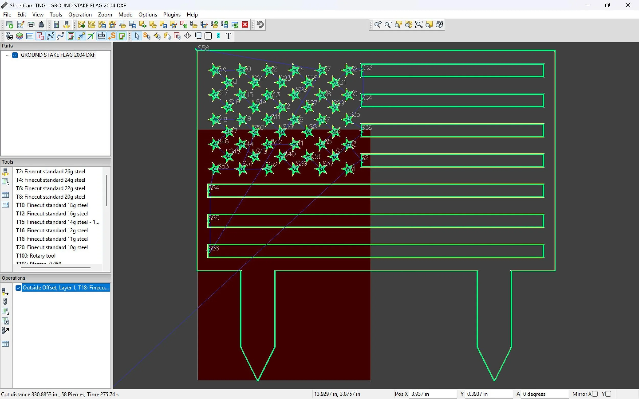Click the undo arrow icon

(x=260, y=25)
